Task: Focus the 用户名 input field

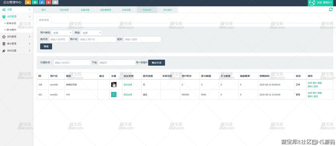Action: click(97, 39)
